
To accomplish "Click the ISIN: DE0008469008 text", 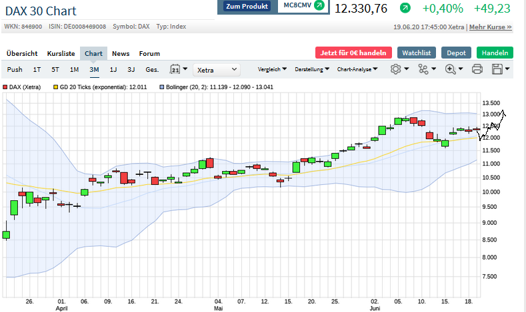I will pyautogui.click(x=77, y=27).
